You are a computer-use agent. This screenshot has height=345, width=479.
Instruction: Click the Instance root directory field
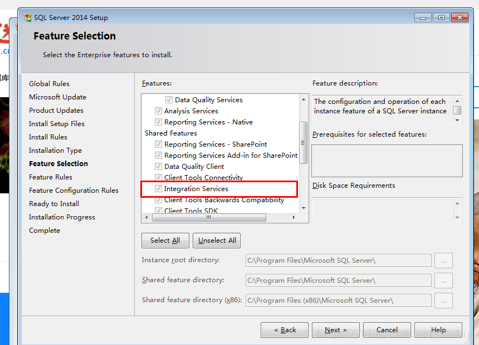(339, 261)
